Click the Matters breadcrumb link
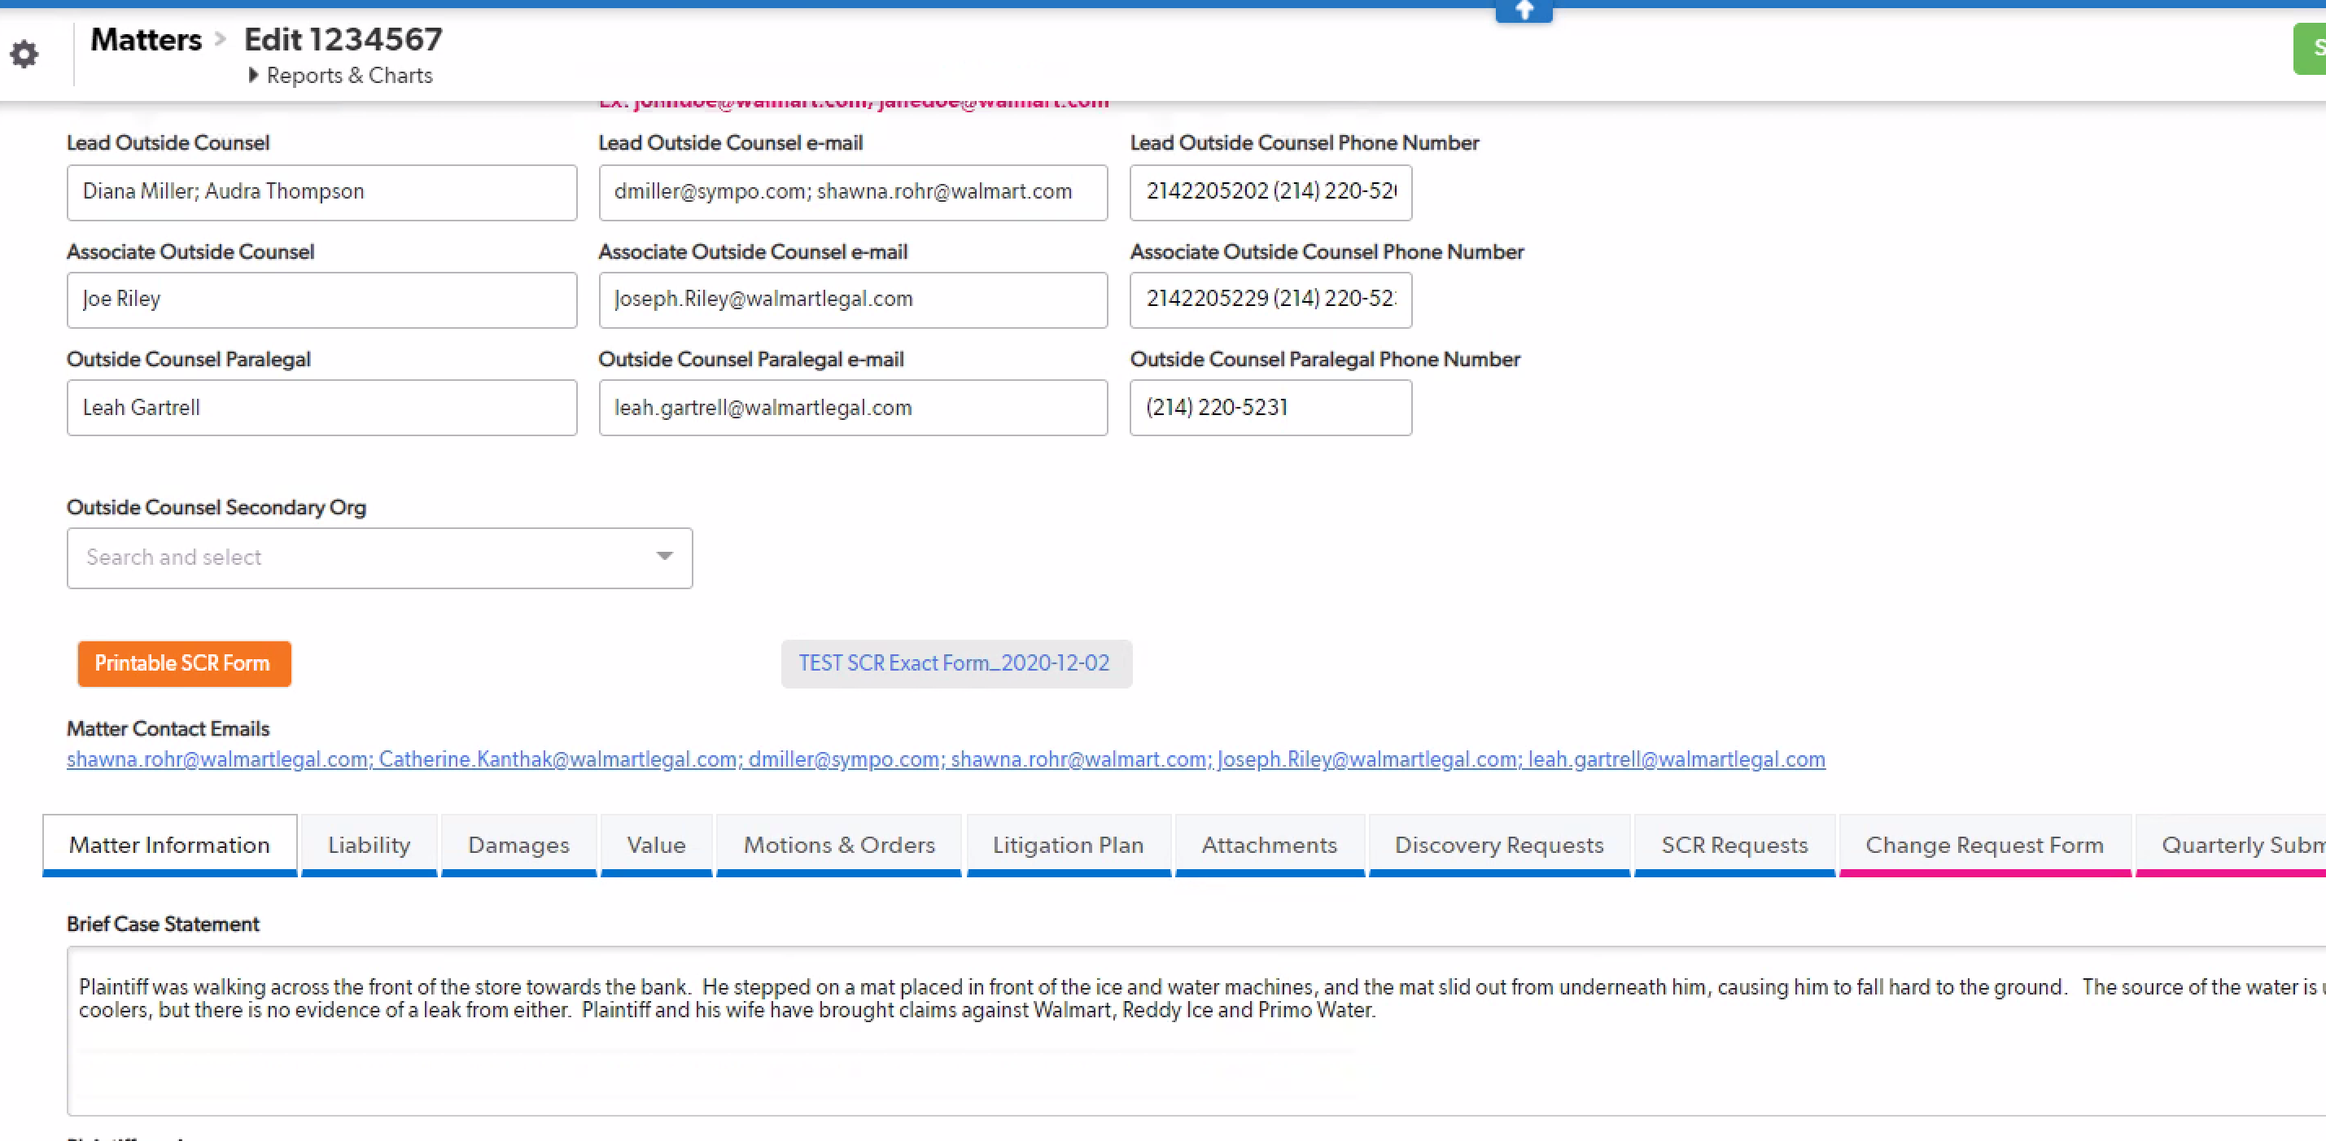This screenshot has width=2326, height=1141. [146, 39]
